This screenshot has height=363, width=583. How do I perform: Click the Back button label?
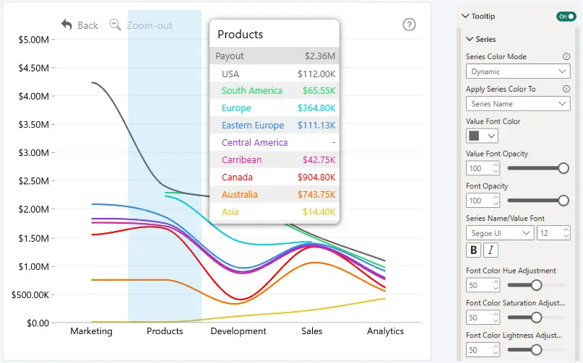(87, 25)
